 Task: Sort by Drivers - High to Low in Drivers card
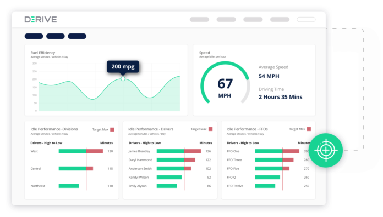[x=145, y=143]
